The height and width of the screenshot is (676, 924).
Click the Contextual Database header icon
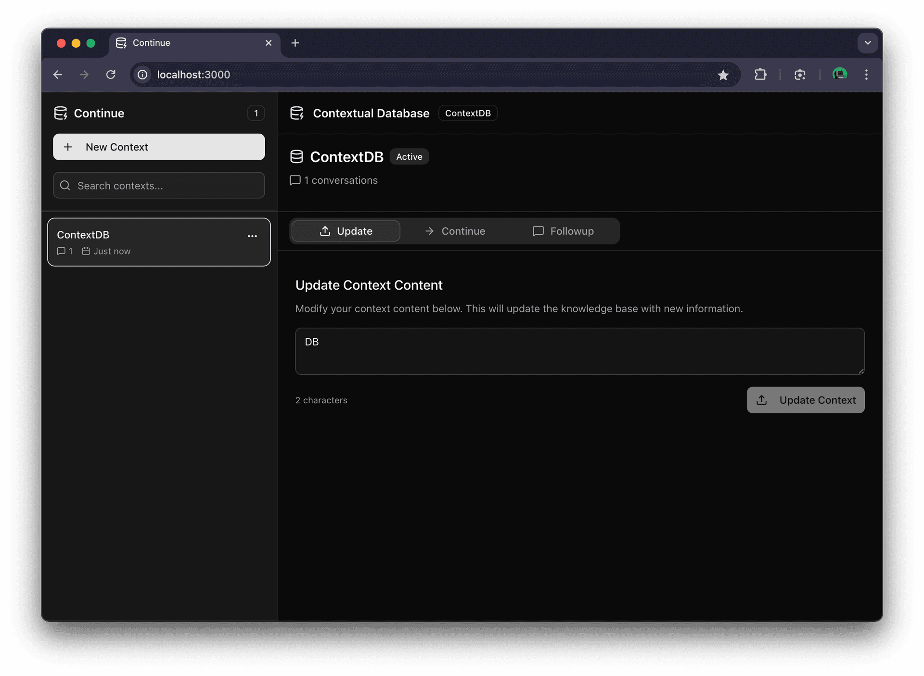[x=297, y=114]
